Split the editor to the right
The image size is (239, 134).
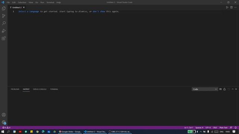click(232, 7)
